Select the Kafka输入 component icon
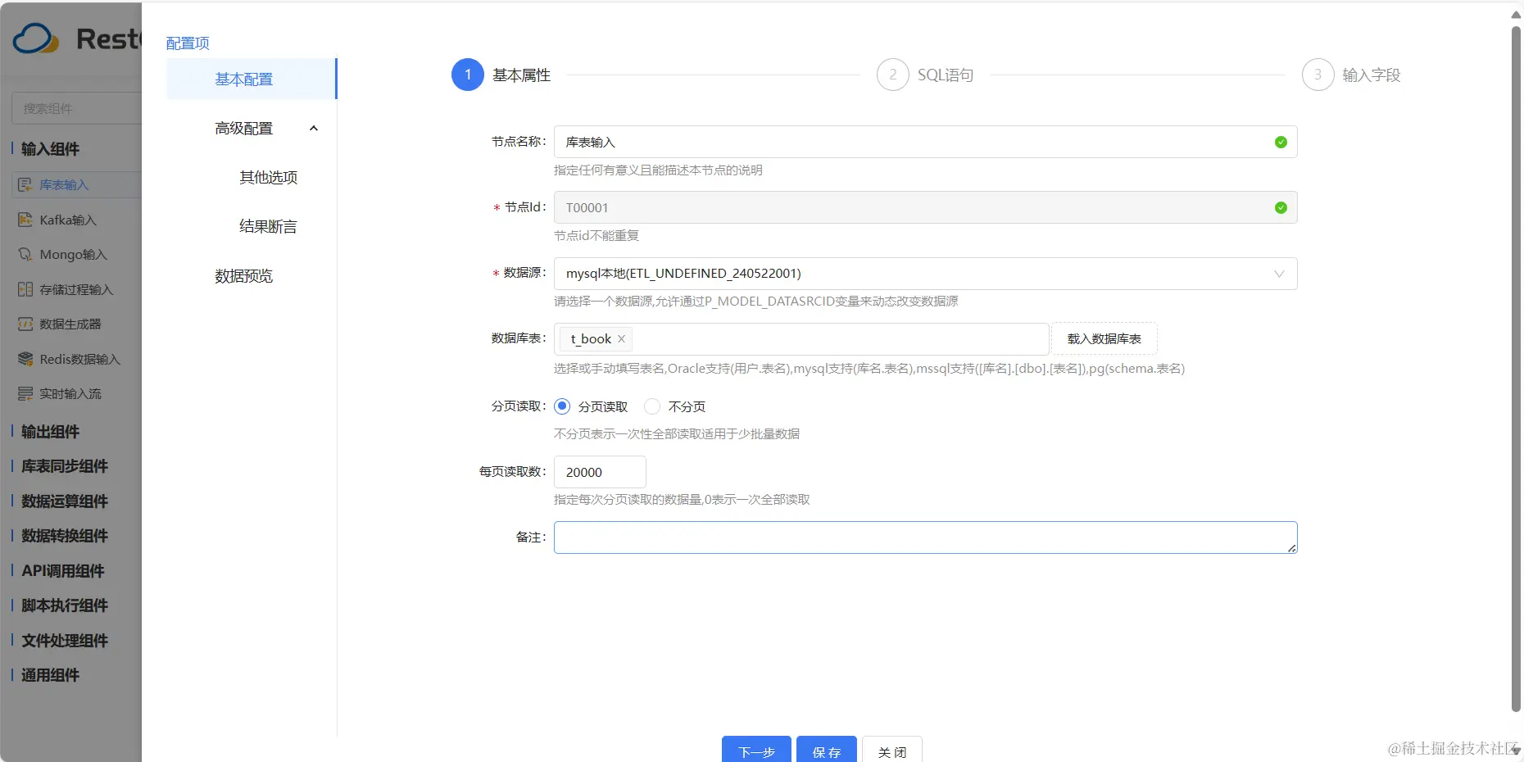Viewport: 1524px width, 762px height. point(25,220)
